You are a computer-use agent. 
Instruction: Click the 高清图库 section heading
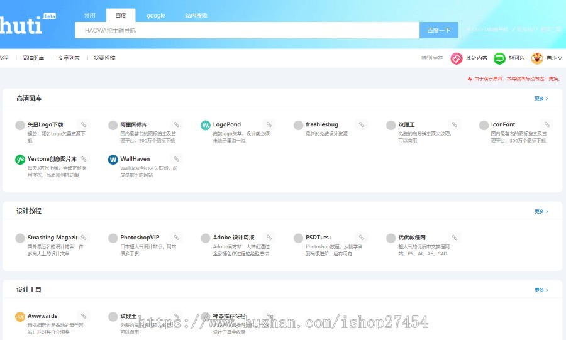tap(29, 98)
